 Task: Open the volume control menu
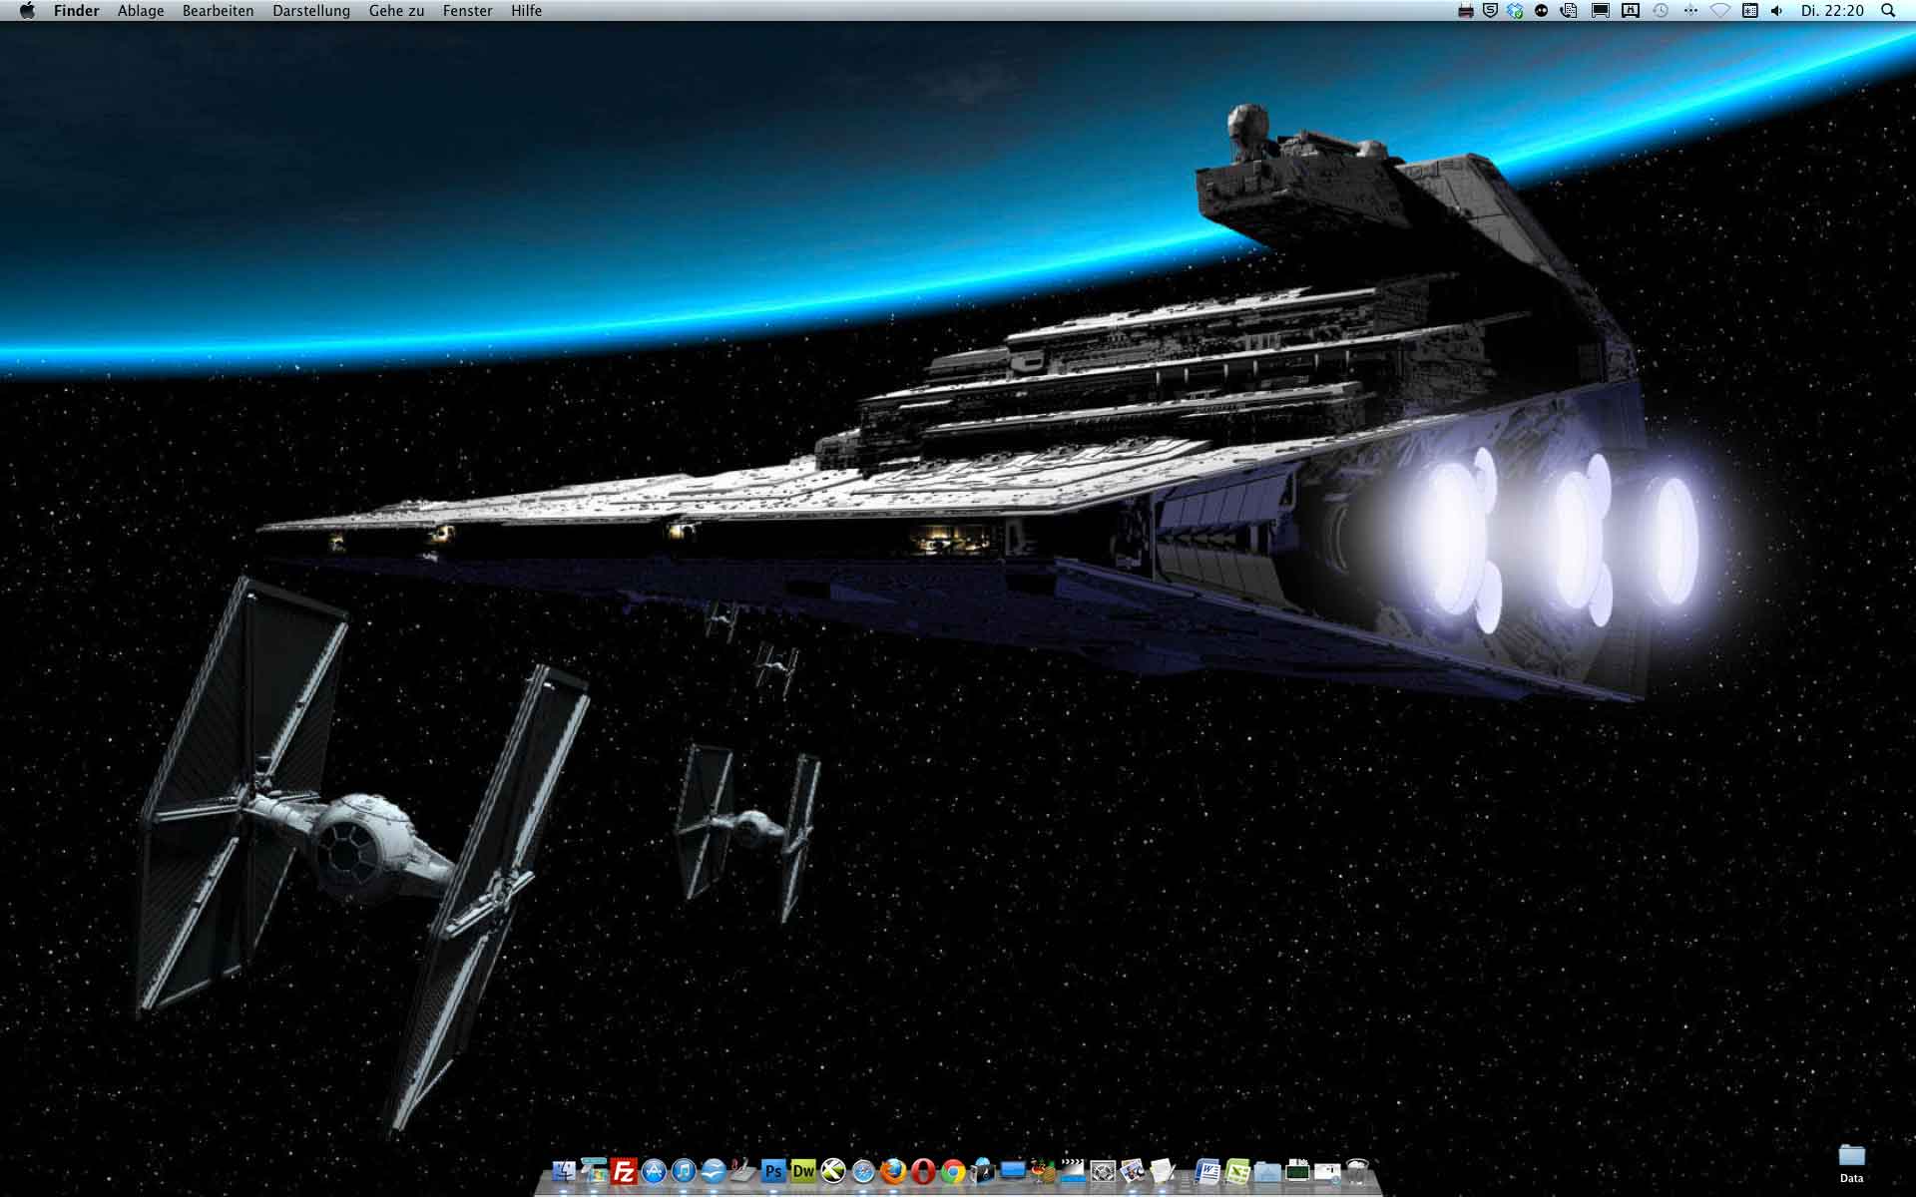click(x=1777, y=10)
